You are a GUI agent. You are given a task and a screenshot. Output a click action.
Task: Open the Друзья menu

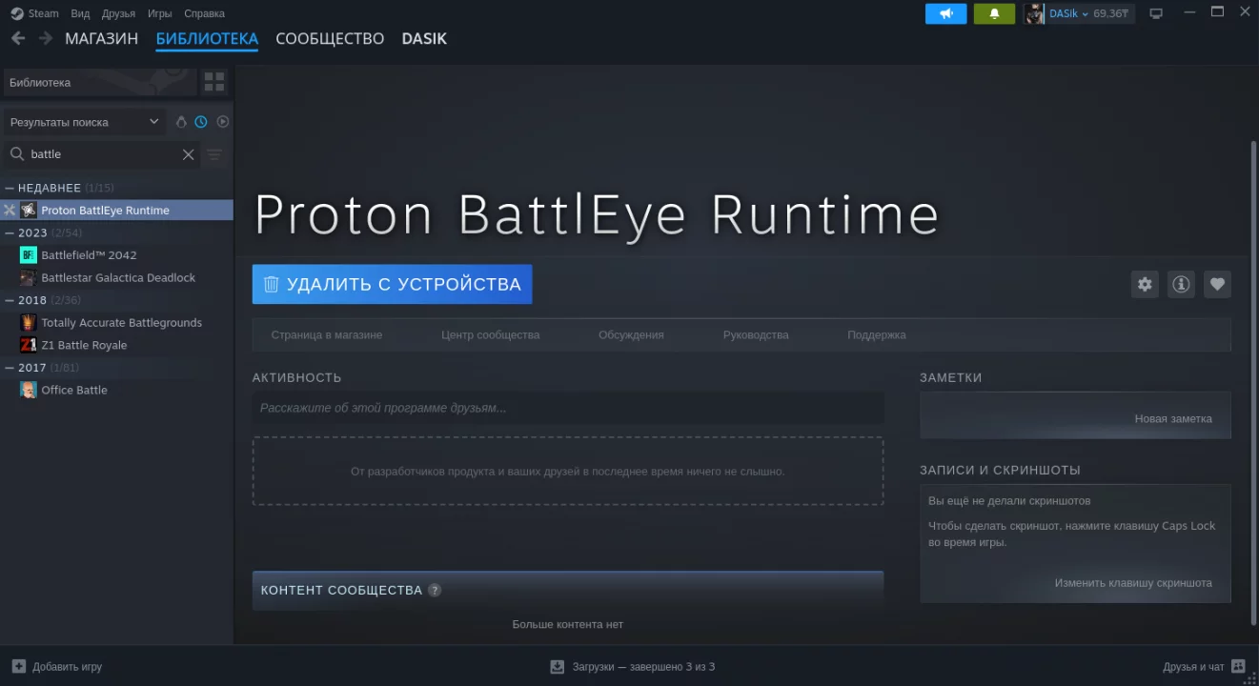click(x=118, y=13)
